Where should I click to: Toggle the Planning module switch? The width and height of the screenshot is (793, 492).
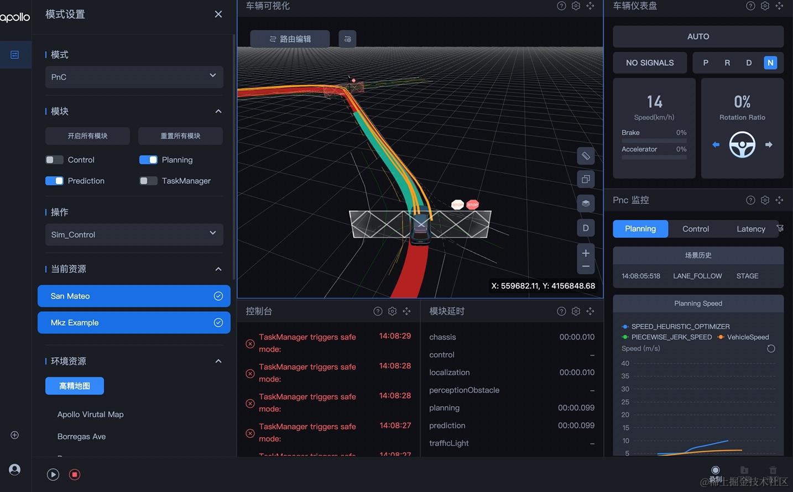(148, 160)
